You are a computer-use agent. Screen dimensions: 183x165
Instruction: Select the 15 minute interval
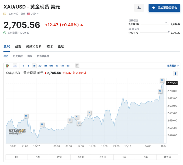[34, 66]
